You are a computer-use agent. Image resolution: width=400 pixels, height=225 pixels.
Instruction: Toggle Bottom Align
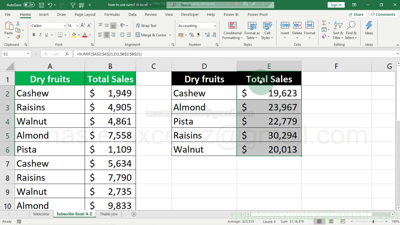pyautogui.click(x=113, y=26)
